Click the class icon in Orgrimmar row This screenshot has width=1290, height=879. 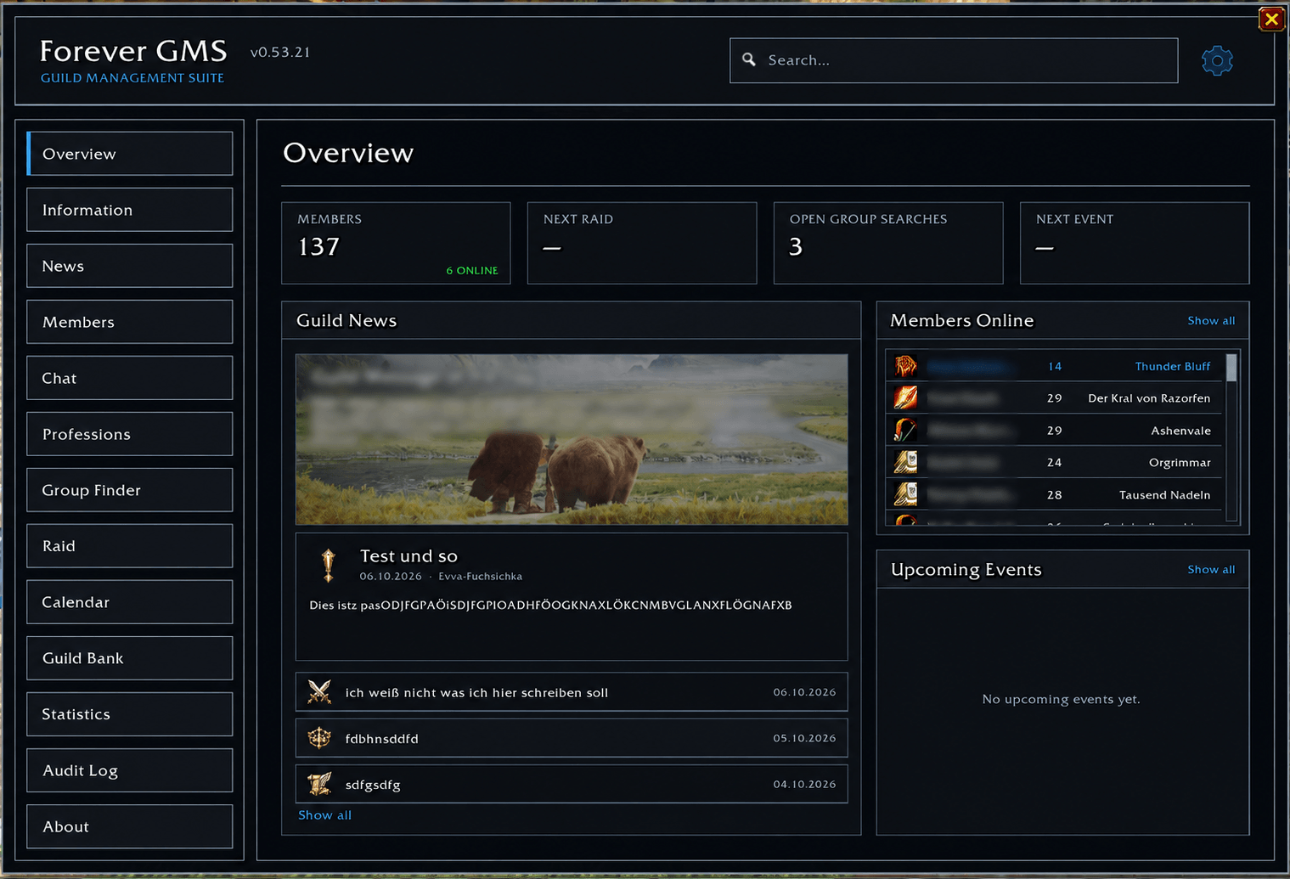[x=905, y=462]
